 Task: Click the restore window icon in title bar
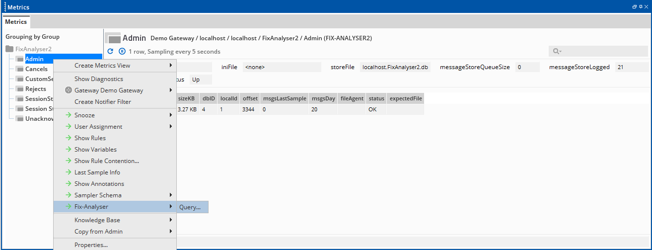coord(634,7)
